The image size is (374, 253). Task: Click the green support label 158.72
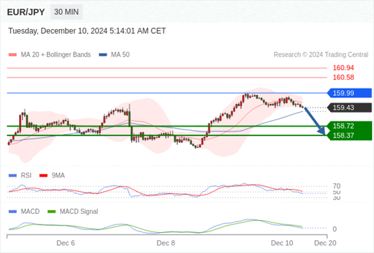[x=350, y=126]
